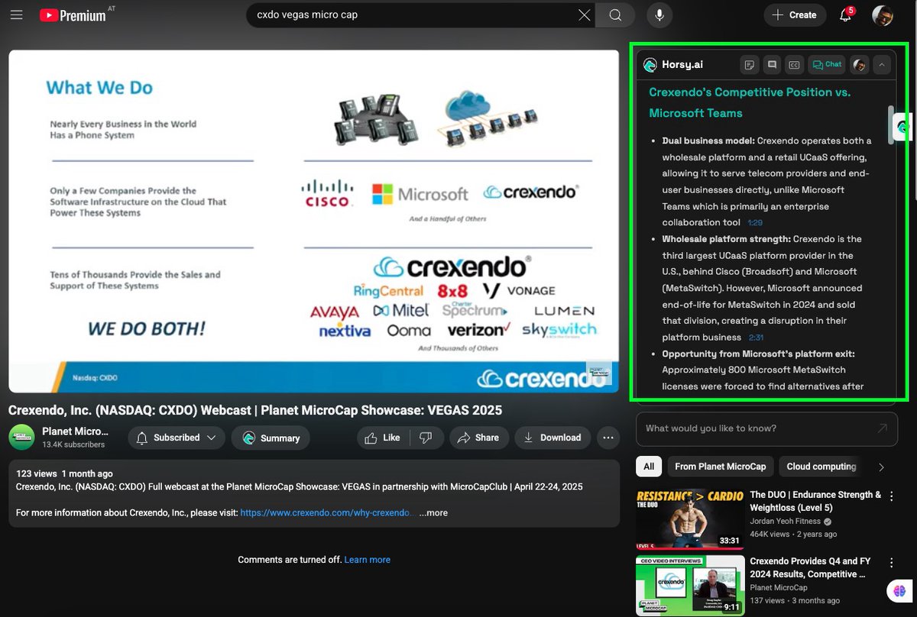Collapse the Horsy.ai panel with the chevron

[x=882, y=65]
